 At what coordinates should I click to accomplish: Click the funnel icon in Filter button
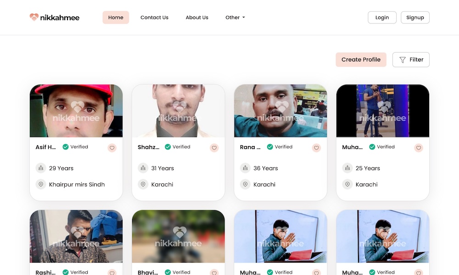(x=403, y=60)
